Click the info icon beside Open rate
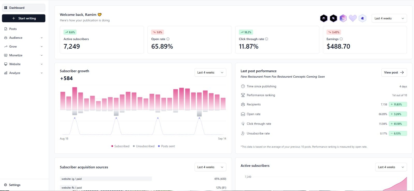 click(x=168, y=39)
